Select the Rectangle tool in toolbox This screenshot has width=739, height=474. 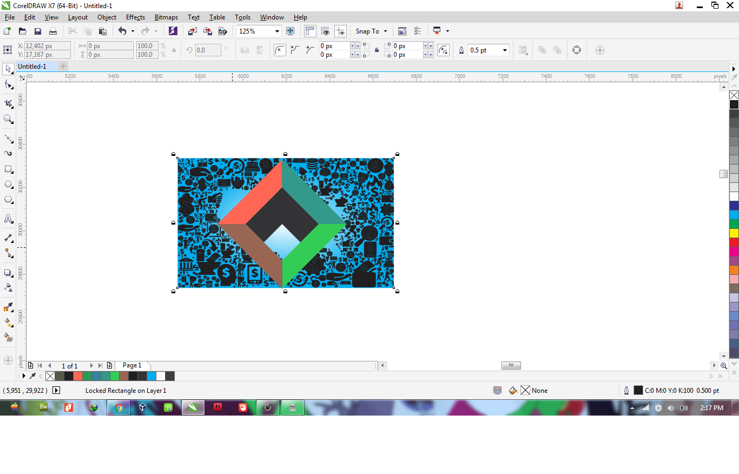click(x=8, y=169)
